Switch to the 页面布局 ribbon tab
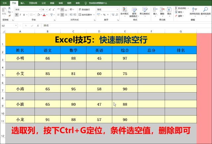The width and height of the screenshot is (212, 144). point(33,3)
